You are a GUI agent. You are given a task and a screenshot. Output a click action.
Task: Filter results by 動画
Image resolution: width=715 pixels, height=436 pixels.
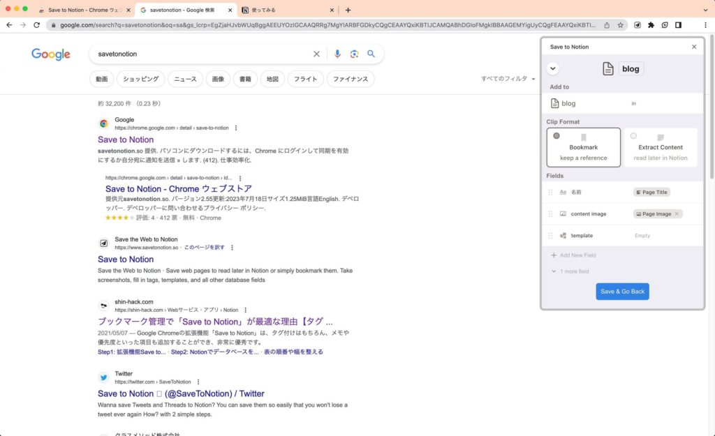point(102,79)
